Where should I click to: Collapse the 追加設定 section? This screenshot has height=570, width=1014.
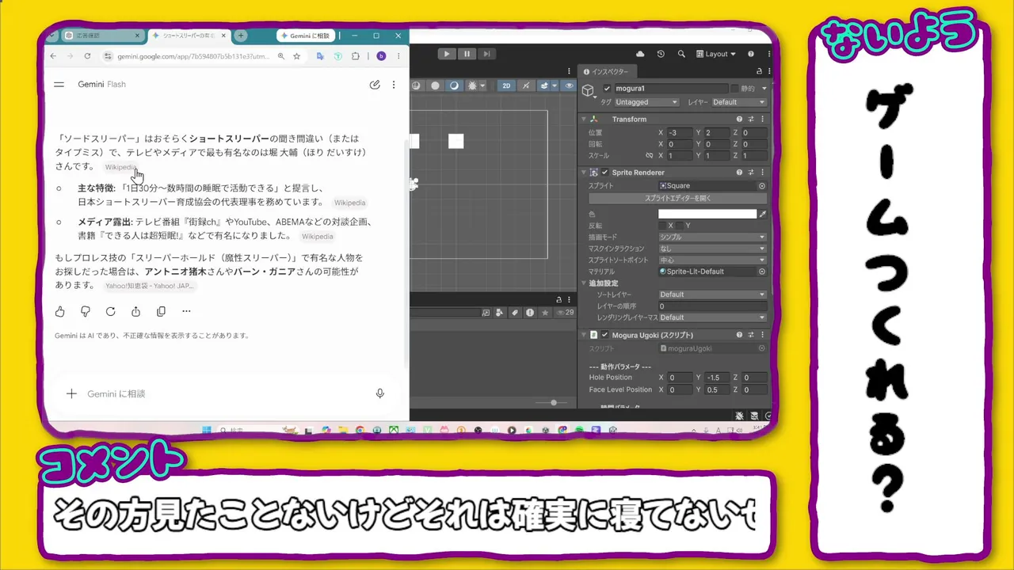tap(585, 283)
